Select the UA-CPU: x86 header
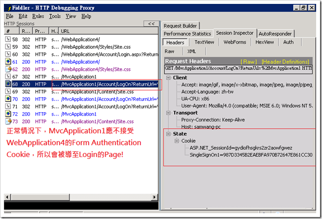 click(x=195, y=99)
